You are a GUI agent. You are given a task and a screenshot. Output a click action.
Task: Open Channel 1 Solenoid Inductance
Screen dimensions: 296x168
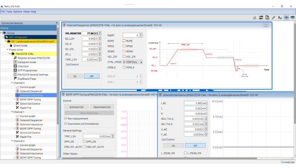click(31, 124)
